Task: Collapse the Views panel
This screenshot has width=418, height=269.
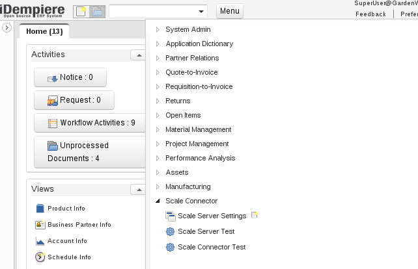Action: pos(137,190)
